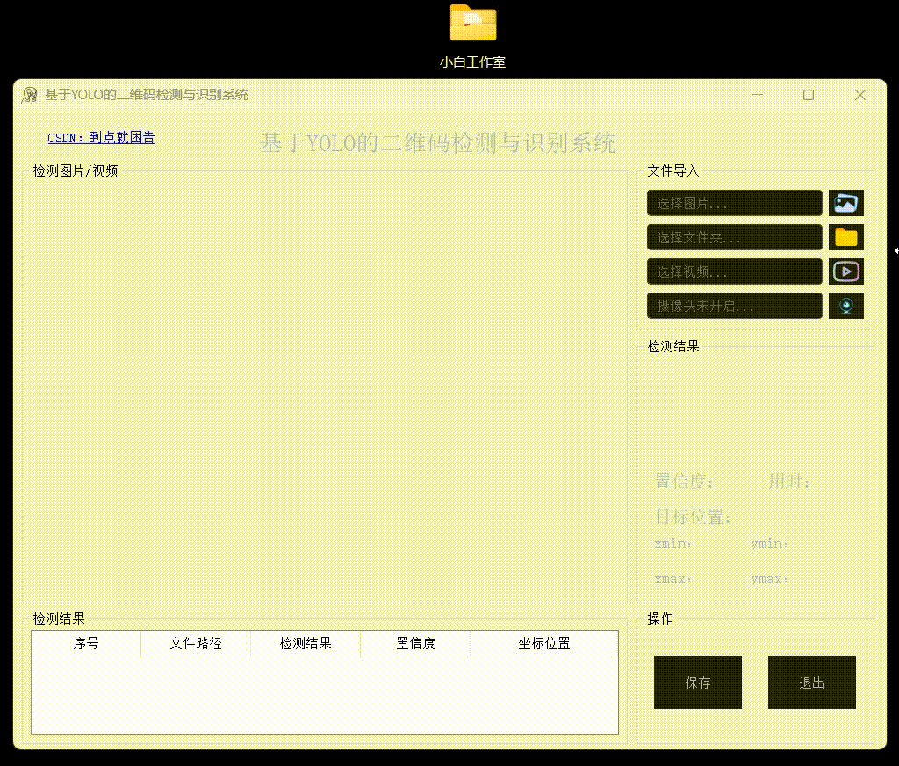899x766 pixels.
Task: Click the 置信度 column header
Action: (415, 644)
